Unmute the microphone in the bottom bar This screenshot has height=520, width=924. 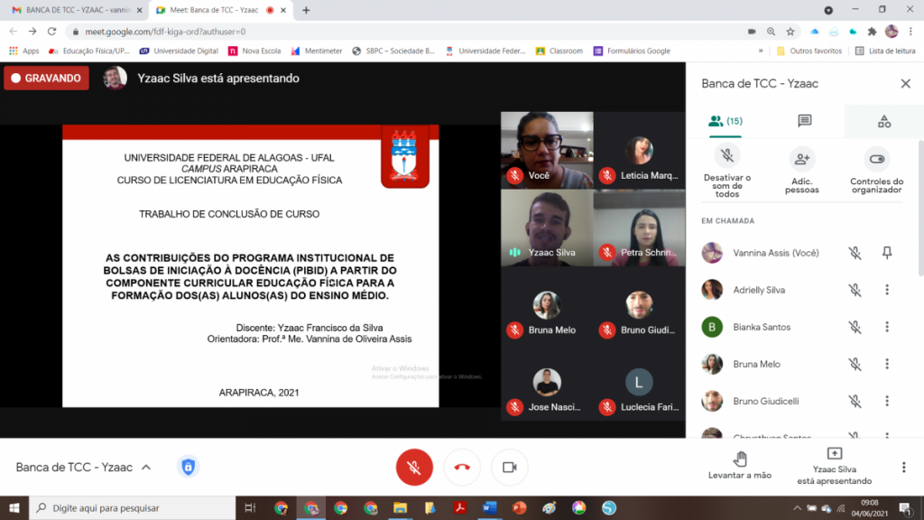(414, 467)
